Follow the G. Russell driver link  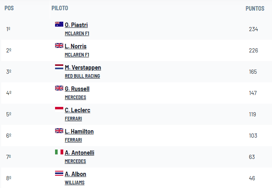click(x=77, y=89)
